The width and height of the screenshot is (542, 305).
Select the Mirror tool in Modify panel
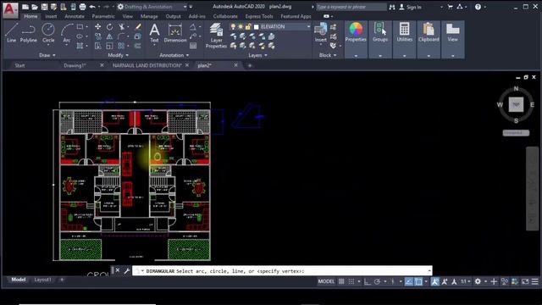[x=109, y=36]
